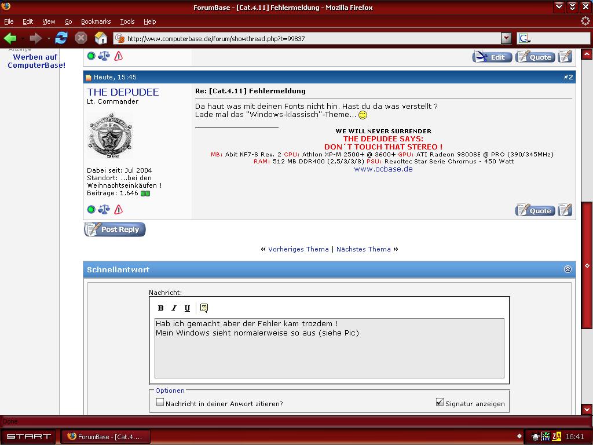Open THE DEPUDEE user profile name
This screenshot has height=445, width=593.
(123, 92)
